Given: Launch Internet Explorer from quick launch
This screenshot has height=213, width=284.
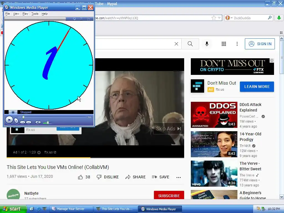Looking at the screenshot, I should 38,209.
